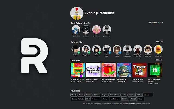
Task: Click green in-game badge on Olivia
Action: [100, 52]
